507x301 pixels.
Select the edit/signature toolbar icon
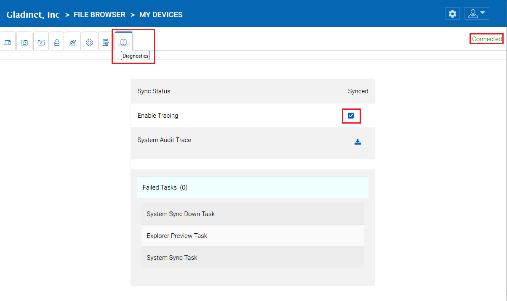pyautogui.click(x=73, y=41)
